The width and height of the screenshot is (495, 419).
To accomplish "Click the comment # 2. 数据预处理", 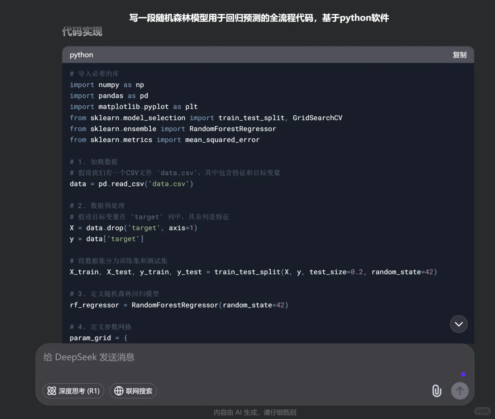I will [97, 206].
